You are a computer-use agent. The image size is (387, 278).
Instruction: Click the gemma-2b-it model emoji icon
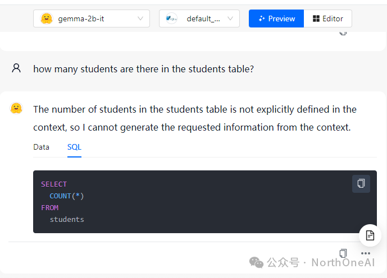click(47, 18)
